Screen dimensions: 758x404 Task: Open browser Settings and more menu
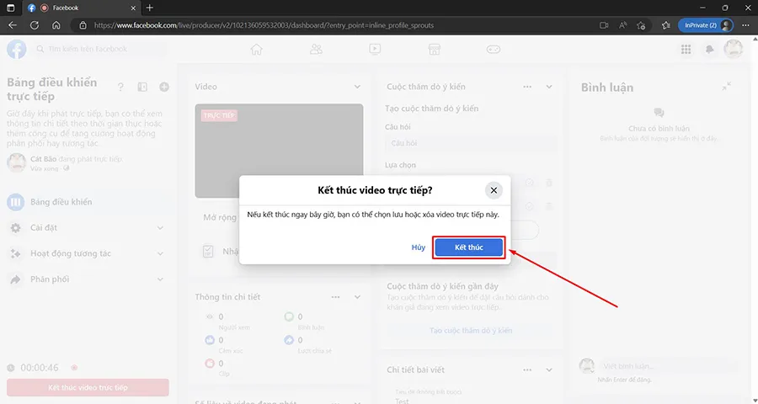[745, 25]
